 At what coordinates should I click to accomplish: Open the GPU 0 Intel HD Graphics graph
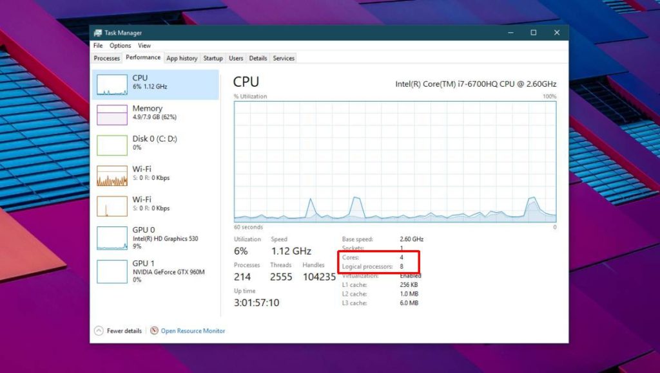tap(112, 238)
